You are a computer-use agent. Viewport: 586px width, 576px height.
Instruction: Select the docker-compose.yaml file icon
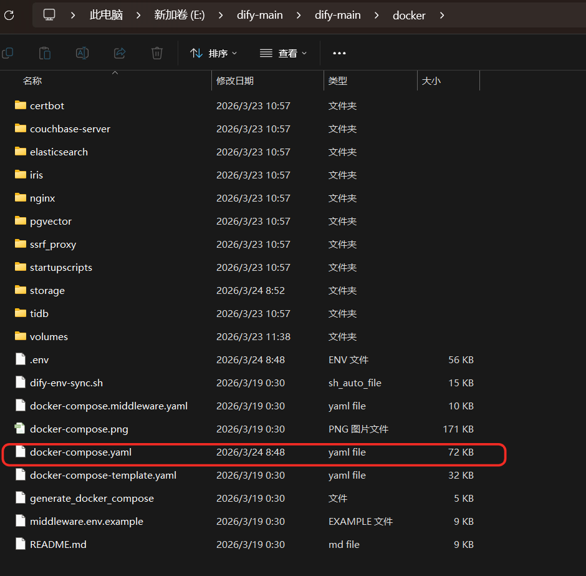coord(21,451)
